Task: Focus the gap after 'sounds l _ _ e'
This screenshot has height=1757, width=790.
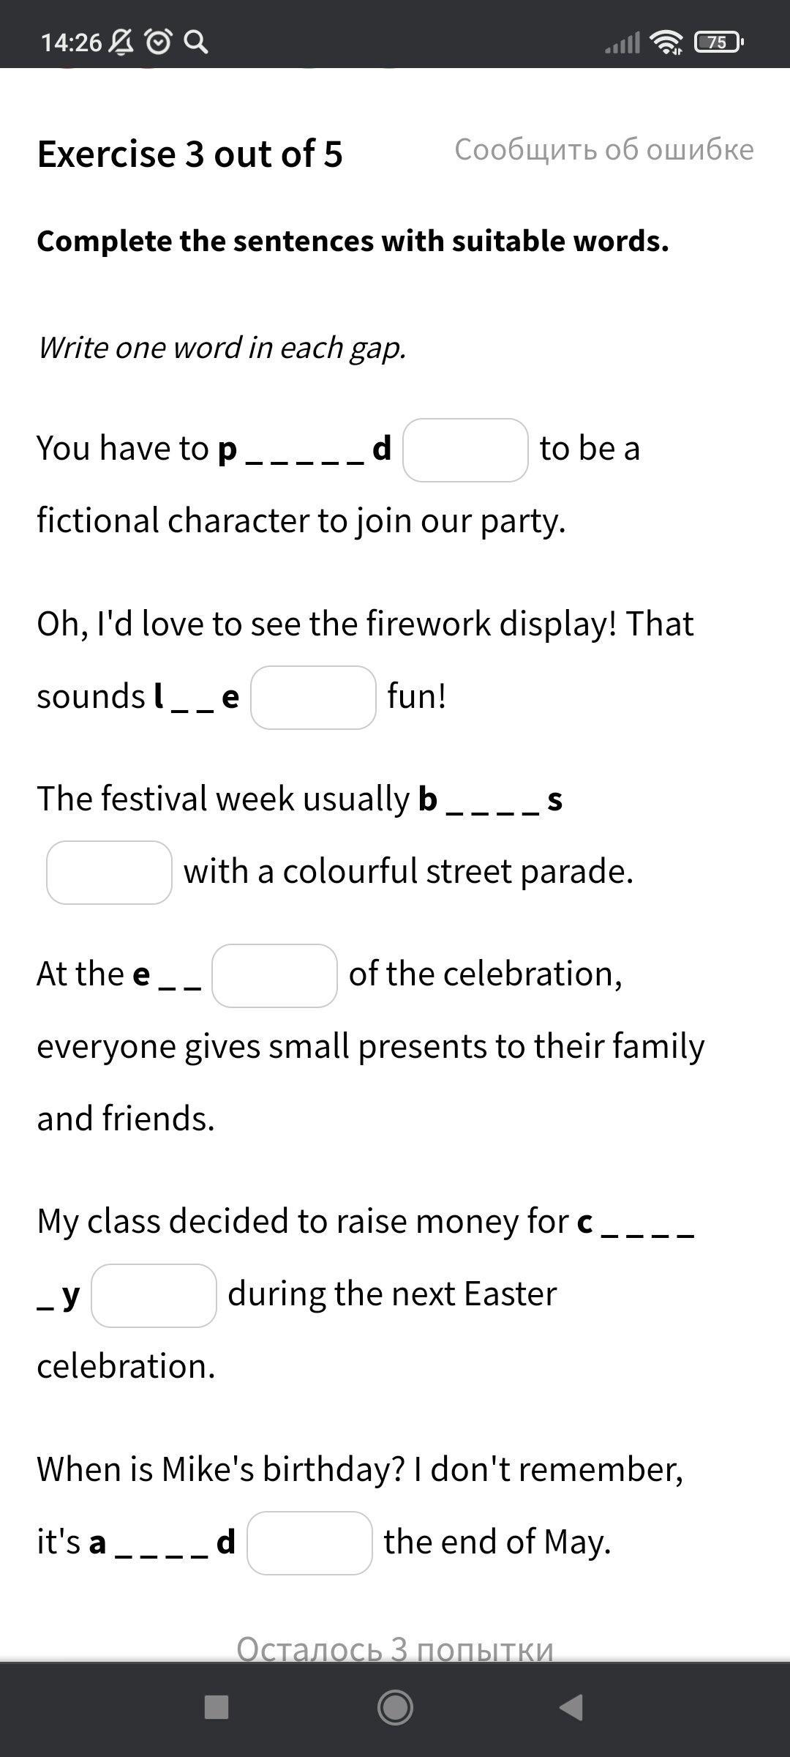Action: click(x=314, y=698)
